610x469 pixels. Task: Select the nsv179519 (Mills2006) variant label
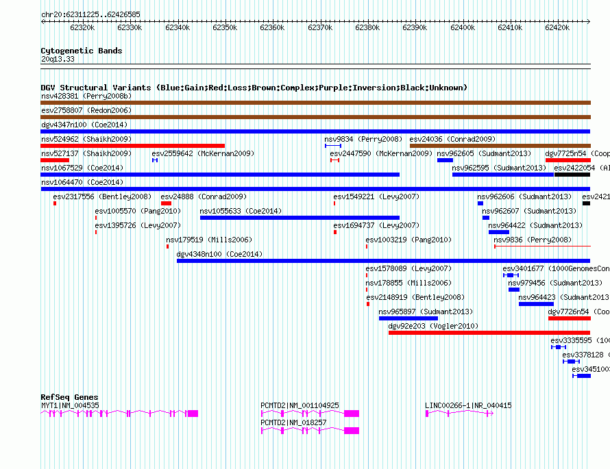(209, 240)
